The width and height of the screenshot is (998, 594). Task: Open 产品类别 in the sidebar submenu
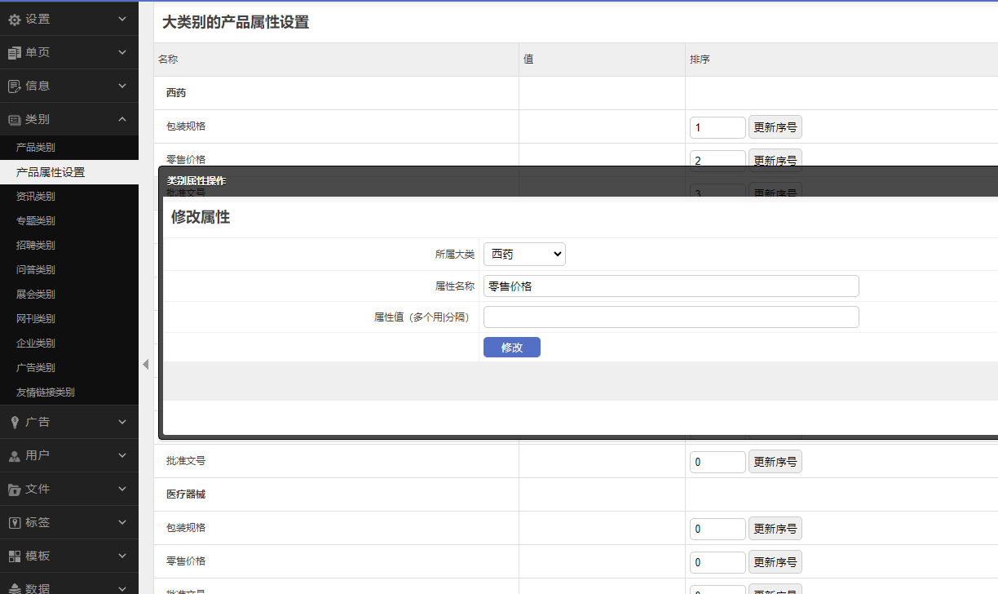tap(36, 148)
